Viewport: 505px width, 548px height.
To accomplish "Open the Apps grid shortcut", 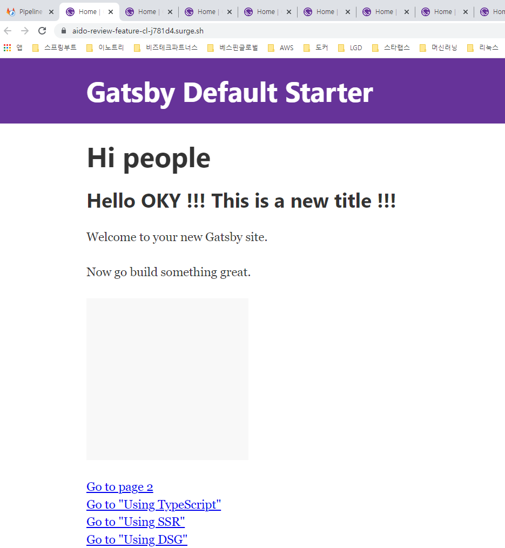I will click(13, 47).
